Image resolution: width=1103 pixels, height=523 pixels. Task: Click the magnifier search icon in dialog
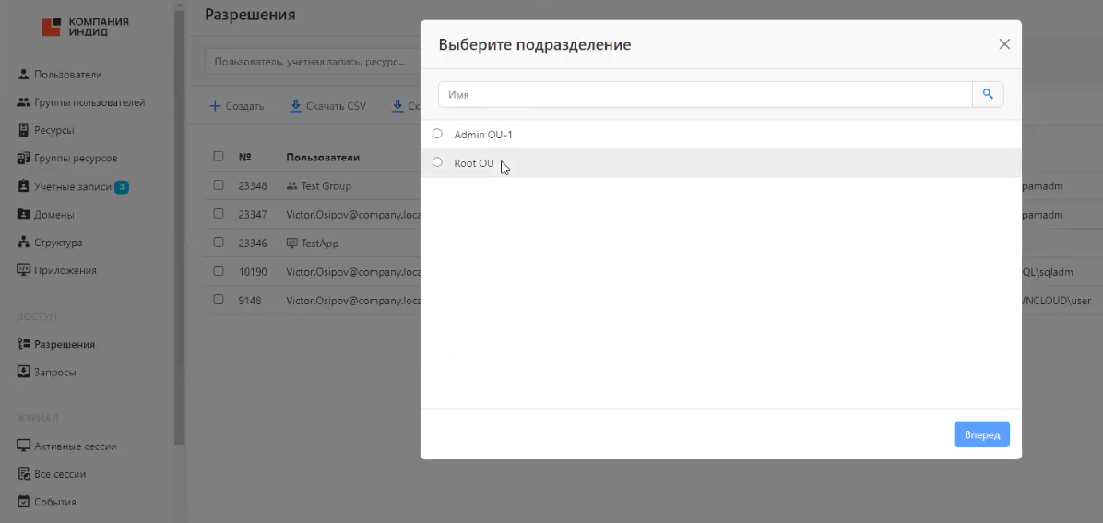[x=988, y=94]
